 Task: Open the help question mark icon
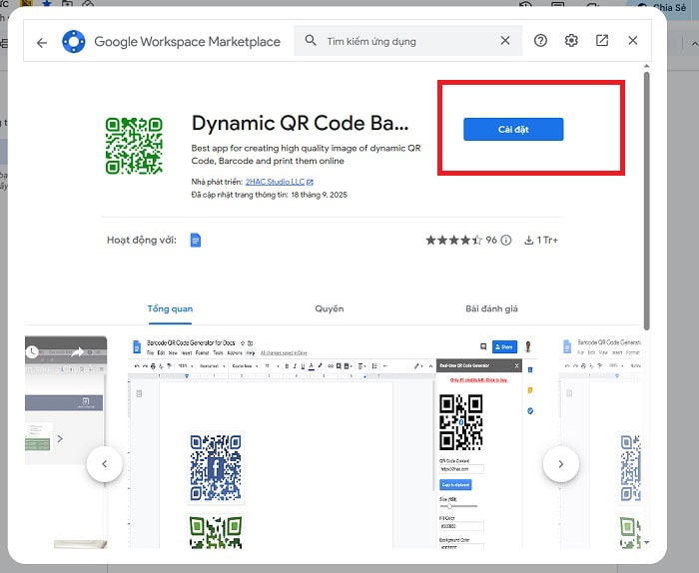pos(540,41)
